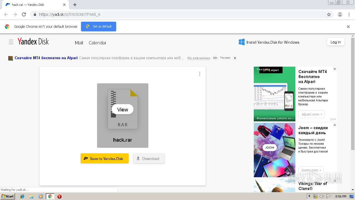355x200 pixels.
Task: Click the network tray icon
Action: 315,196
